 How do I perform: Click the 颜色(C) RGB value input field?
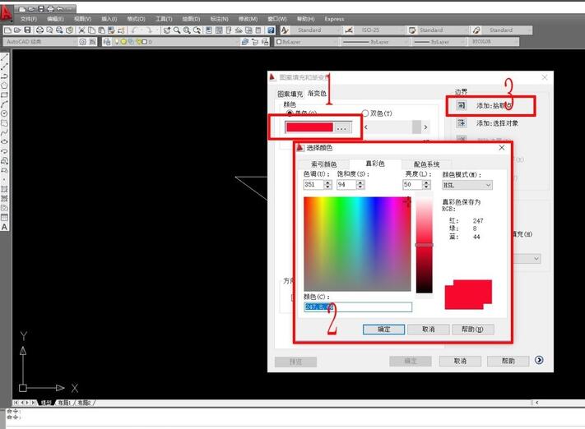click(358, 307)
